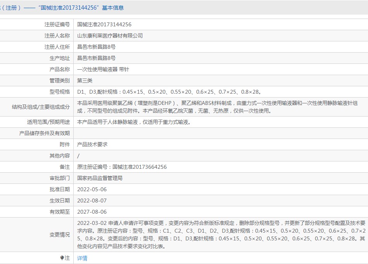Click intended use text 本产品适用于人体静脉输液
The image size is (368, 264).
[x=134, y=122]
